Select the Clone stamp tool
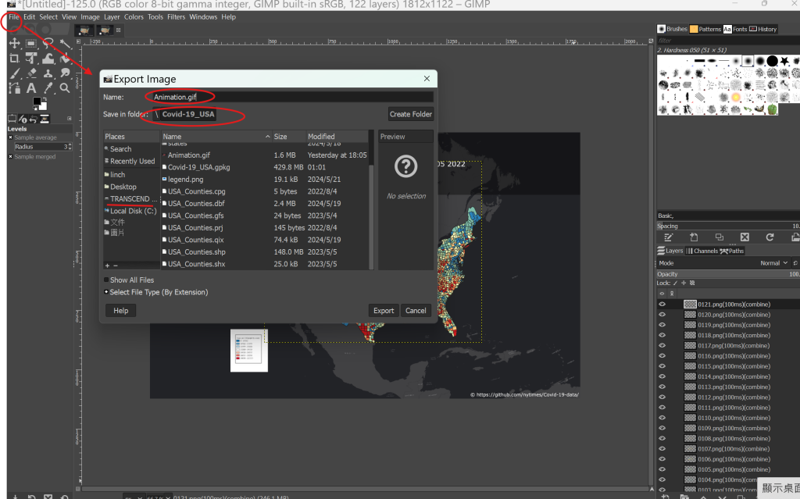 (x=48, y=73)
